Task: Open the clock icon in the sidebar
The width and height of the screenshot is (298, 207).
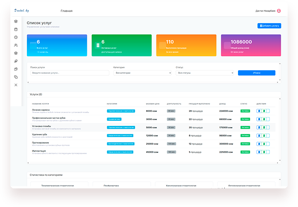Action: 16,37
